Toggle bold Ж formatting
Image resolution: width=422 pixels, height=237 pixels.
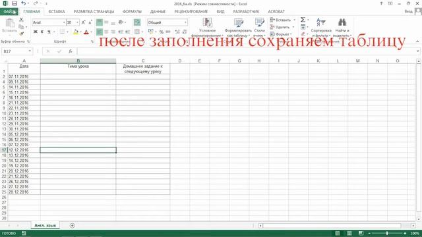coord(35,32)
